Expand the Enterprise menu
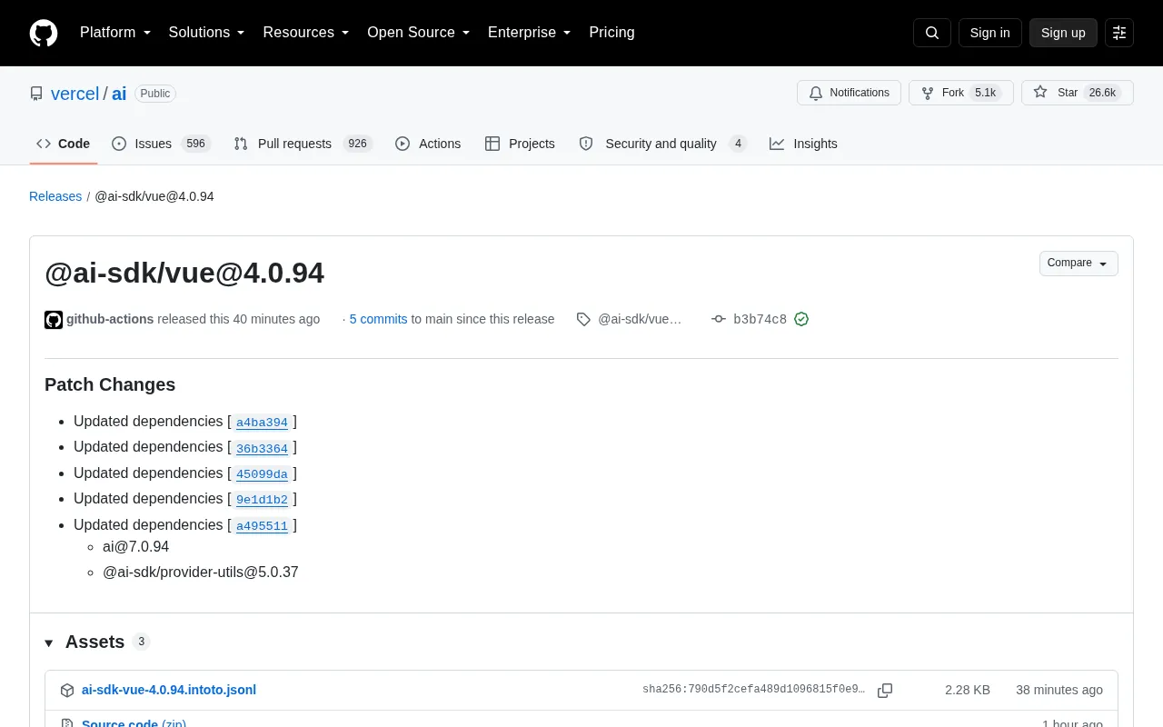Screen dimensions: 1163x727 [530, 33]
